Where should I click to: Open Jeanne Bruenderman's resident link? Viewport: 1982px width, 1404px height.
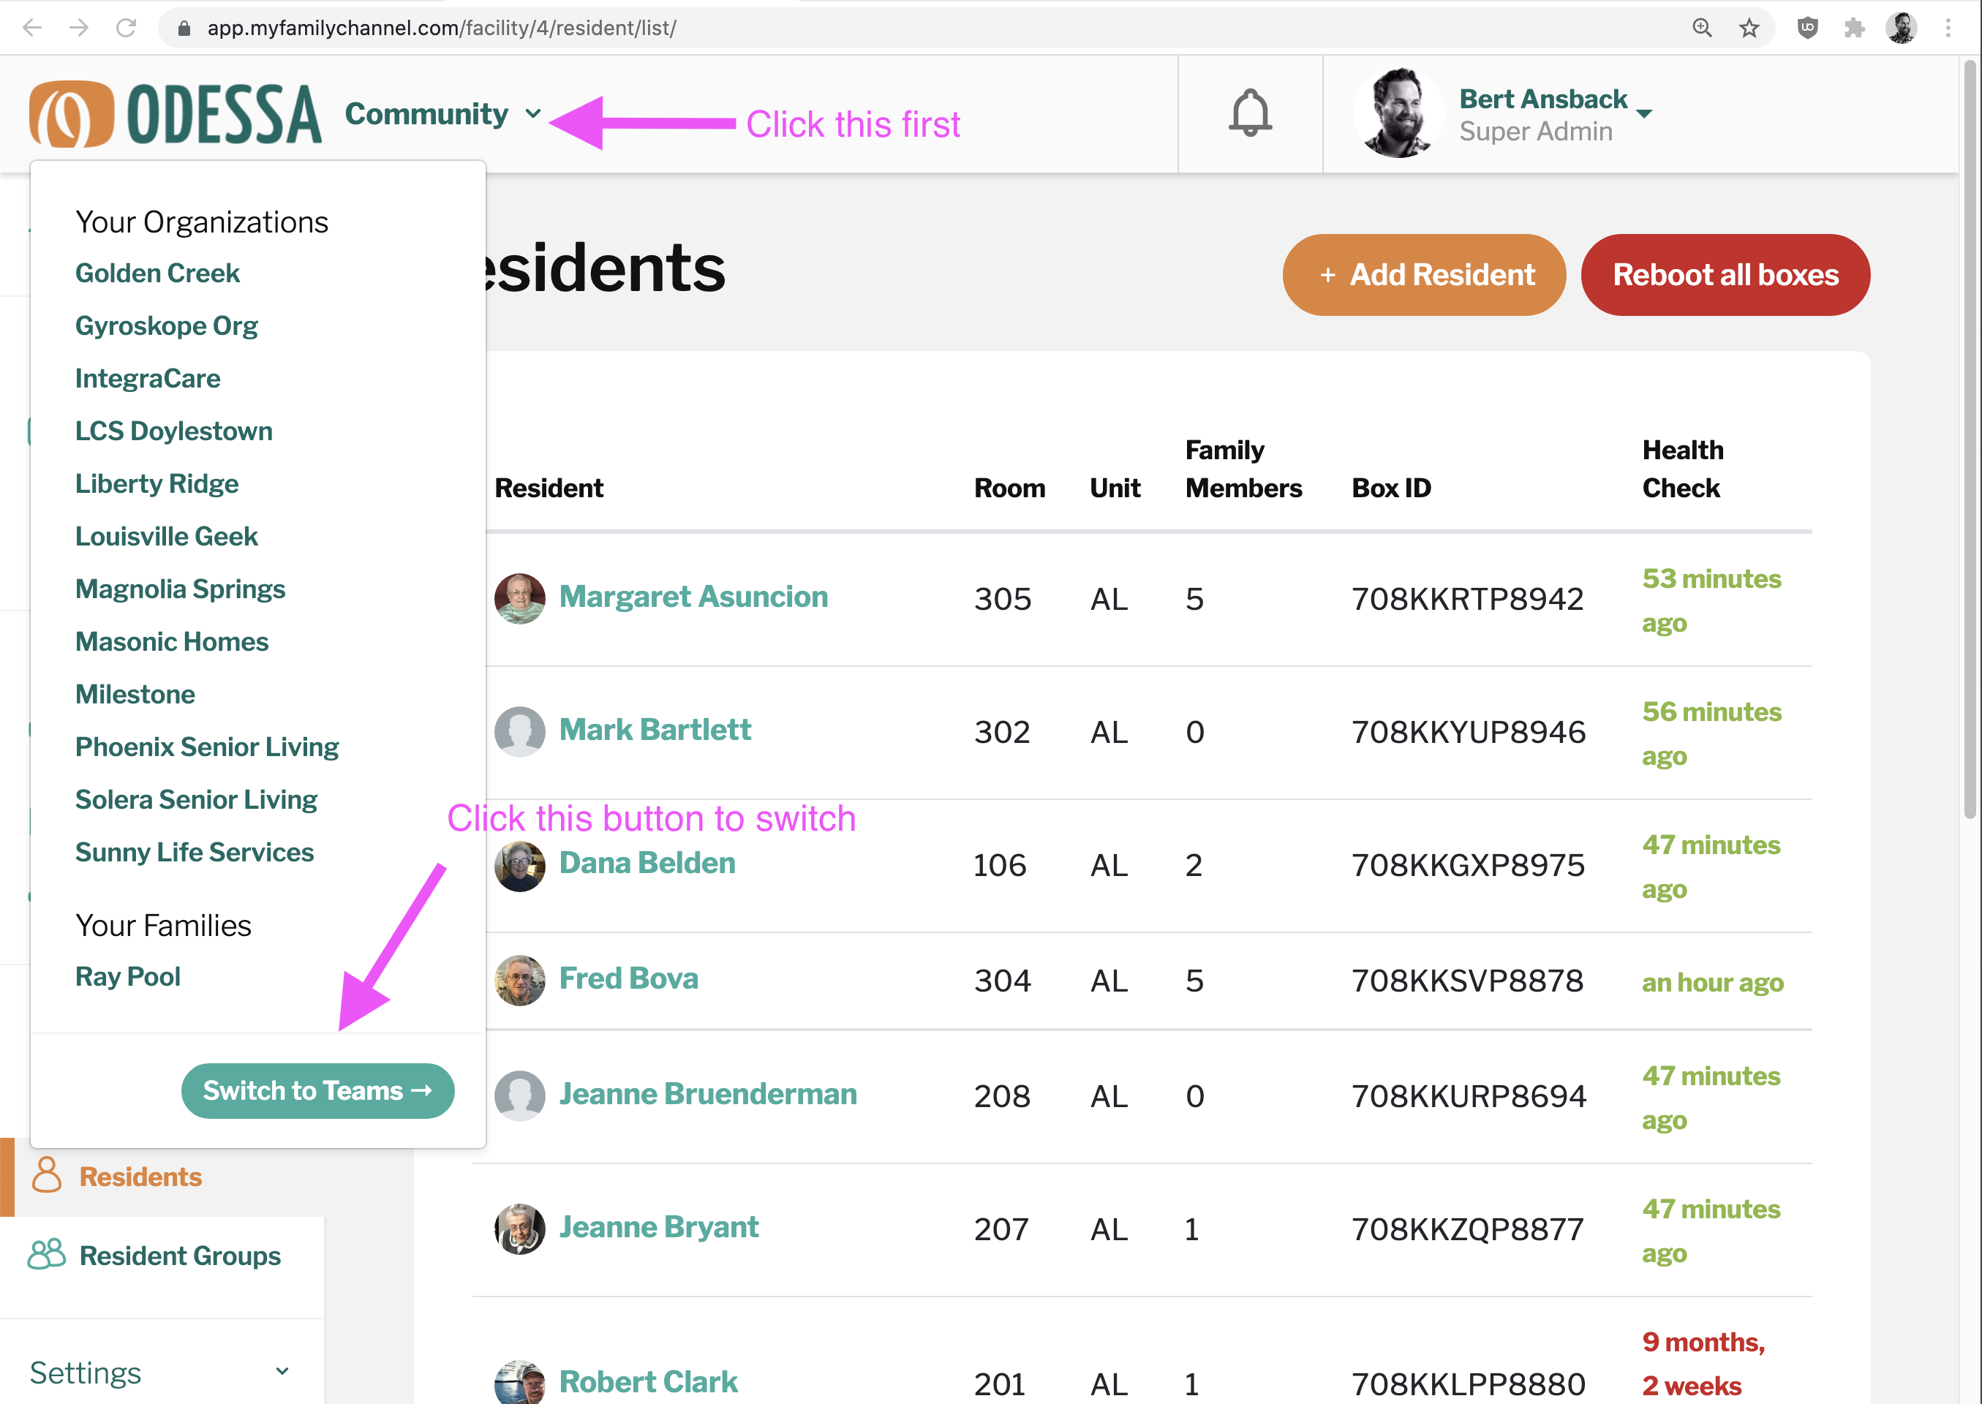point(708,1095)
